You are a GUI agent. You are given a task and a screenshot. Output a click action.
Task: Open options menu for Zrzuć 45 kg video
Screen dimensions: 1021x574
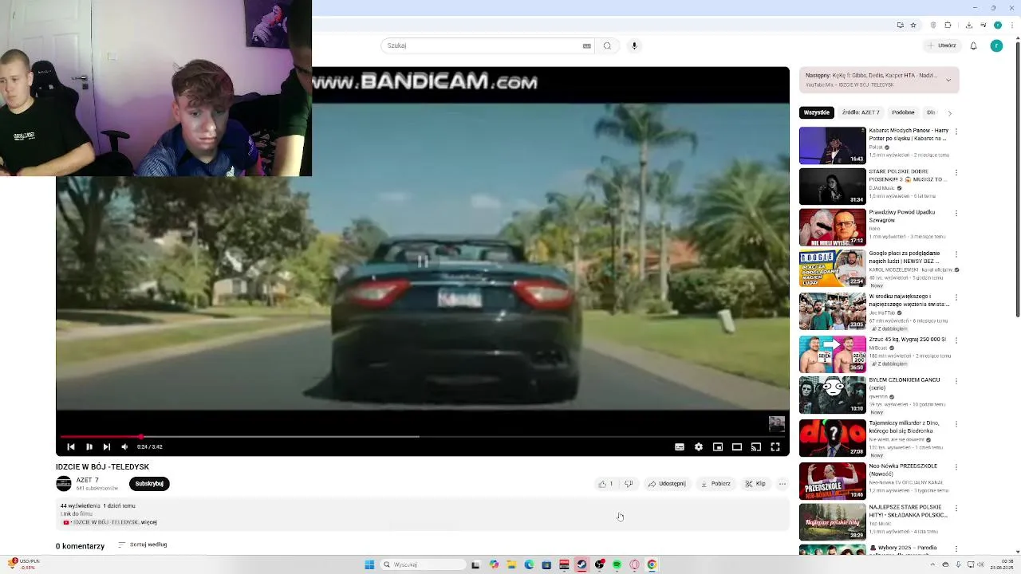(956, 340)
